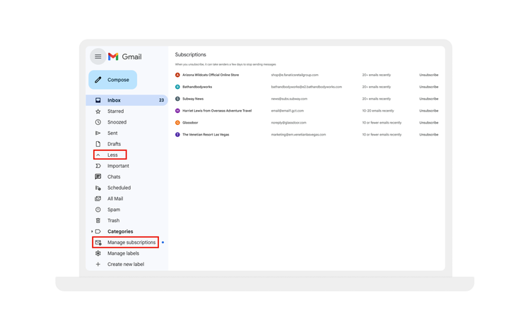The height and width of the screenshot is (331, 530).
Task: Collapse the list with Less
Action: [111, 155]
